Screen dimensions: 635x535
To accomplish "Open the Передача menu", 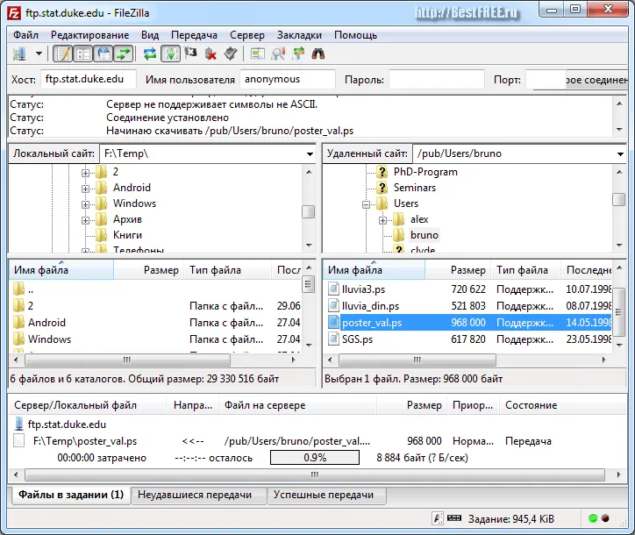I will [x=194, y=35].
